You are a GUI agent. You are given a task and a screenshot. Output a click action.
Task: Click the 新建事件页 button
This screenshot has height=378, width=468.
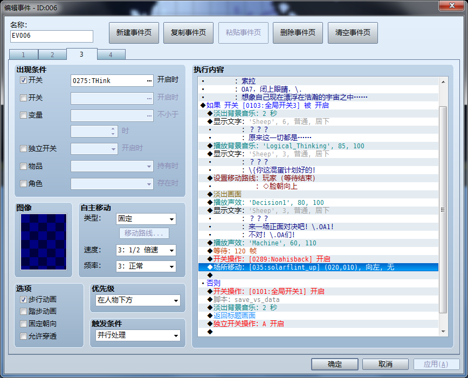(134, 32)
